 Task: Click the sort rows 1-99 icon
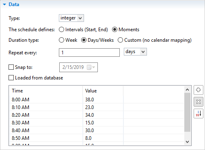click(x=199, y=114)
